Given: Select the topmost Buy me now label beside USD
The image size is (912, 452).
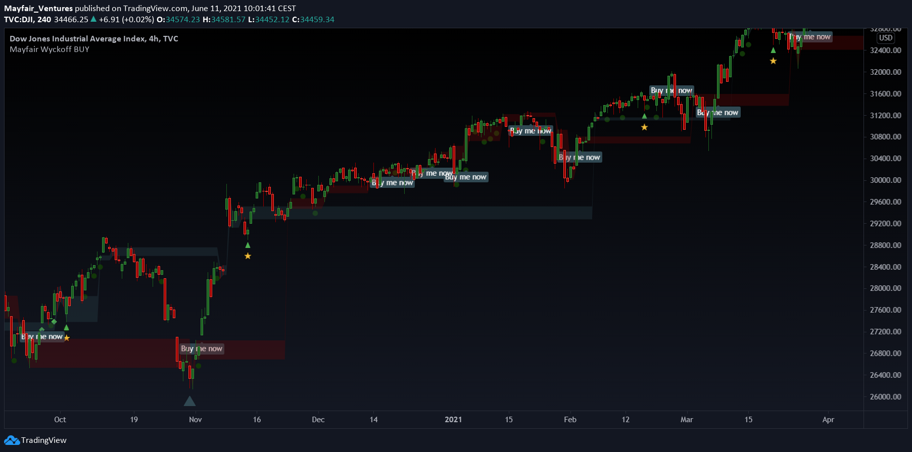Looking at the screenshot, I should [x=810, y=36].
